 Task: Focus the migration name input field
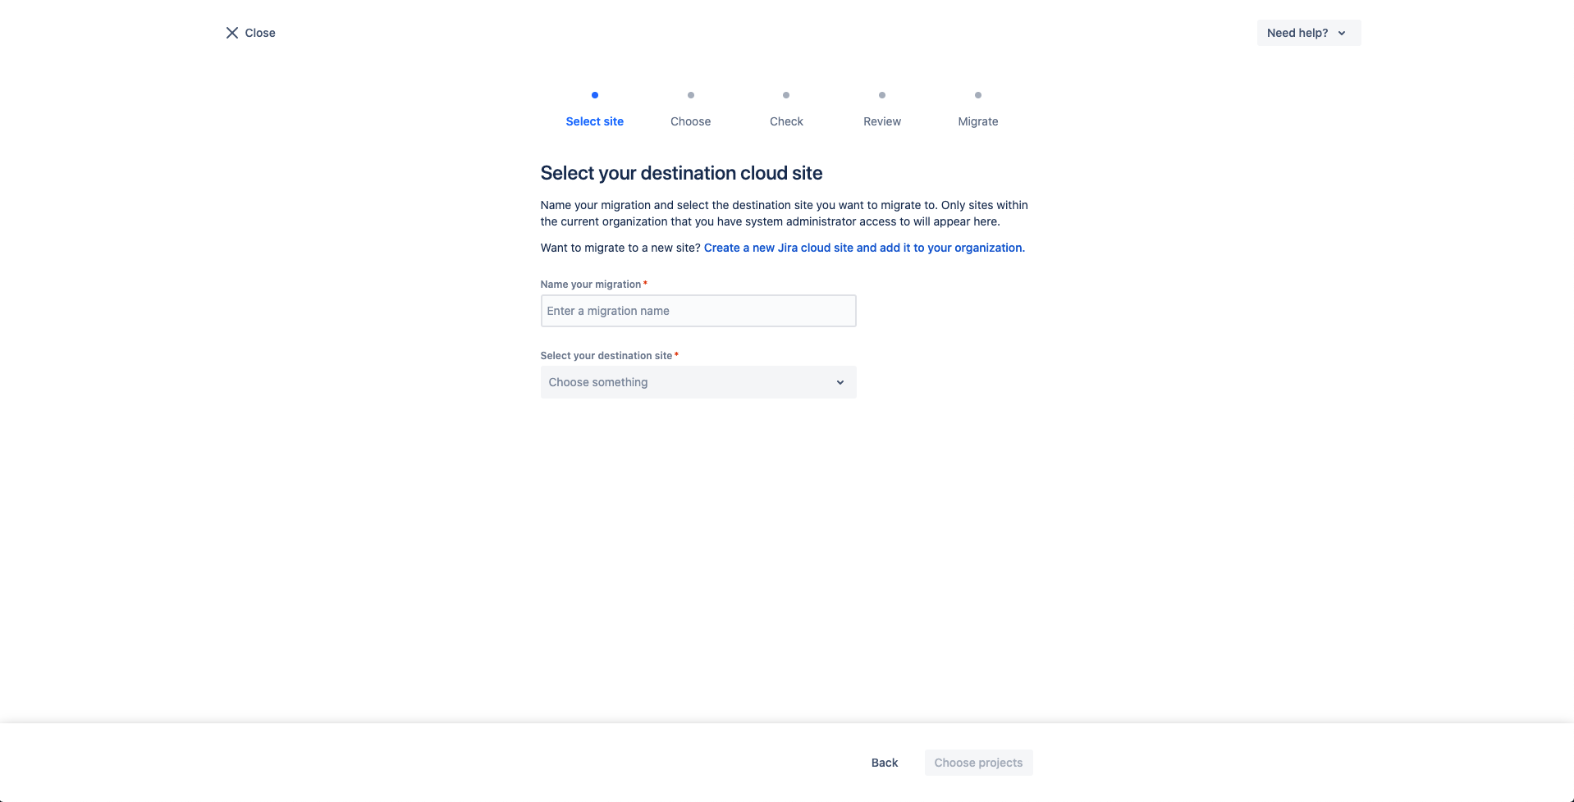(698, 311)
